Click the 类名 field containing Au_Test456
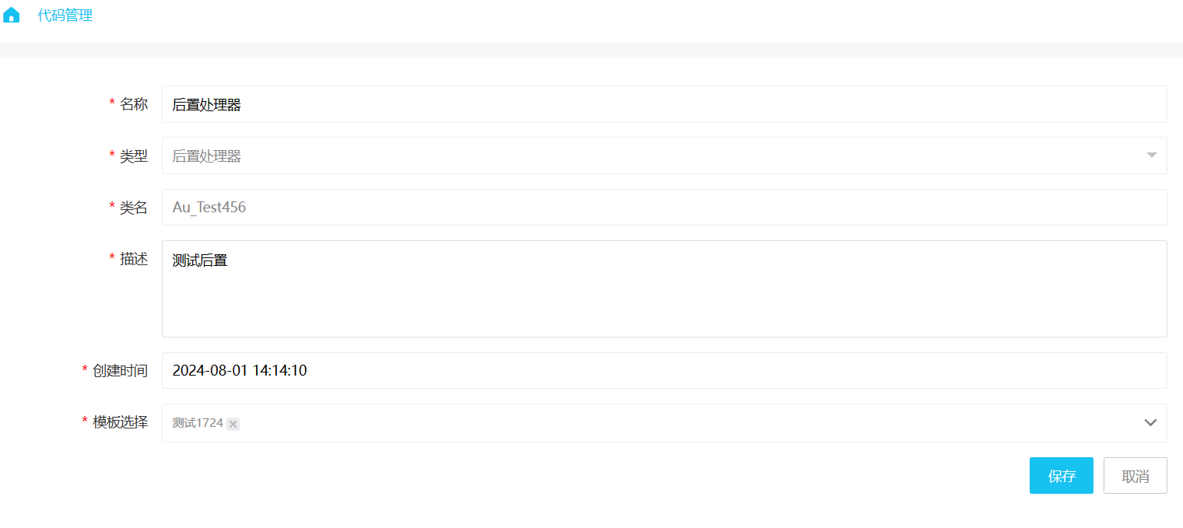Image resolution: width=1183 pixels, height=528 pixels. (x=663, y=208)
